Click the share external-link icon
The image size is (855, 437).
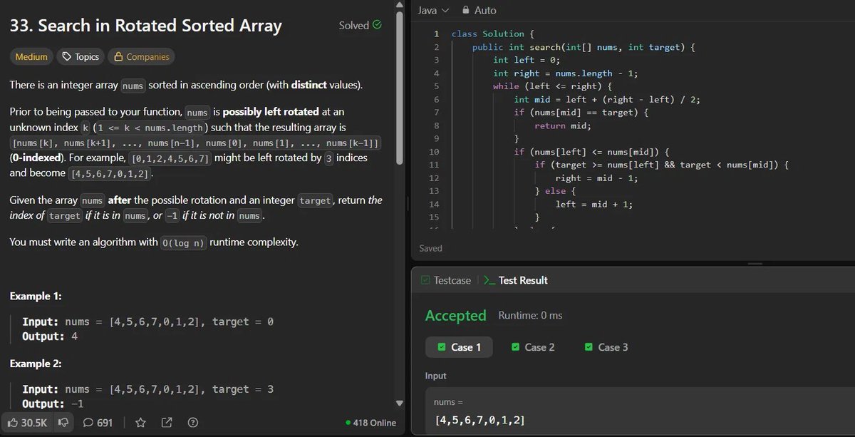167,423
